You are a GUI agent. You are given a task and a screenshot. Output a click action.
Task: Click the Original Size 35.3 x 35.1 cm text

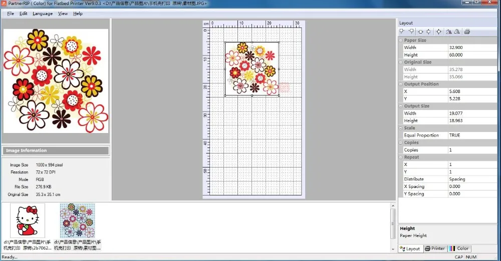pos(48,194)
